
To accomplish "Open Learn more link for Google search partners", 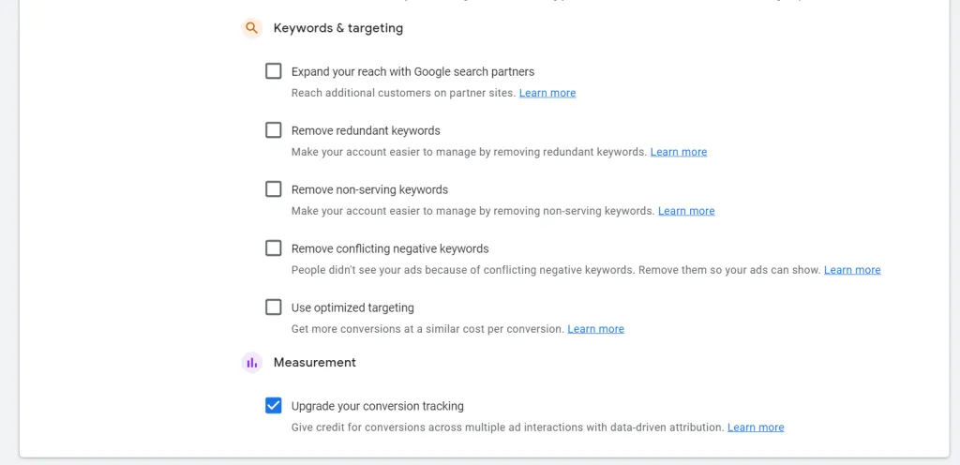I will pos(547,93).
